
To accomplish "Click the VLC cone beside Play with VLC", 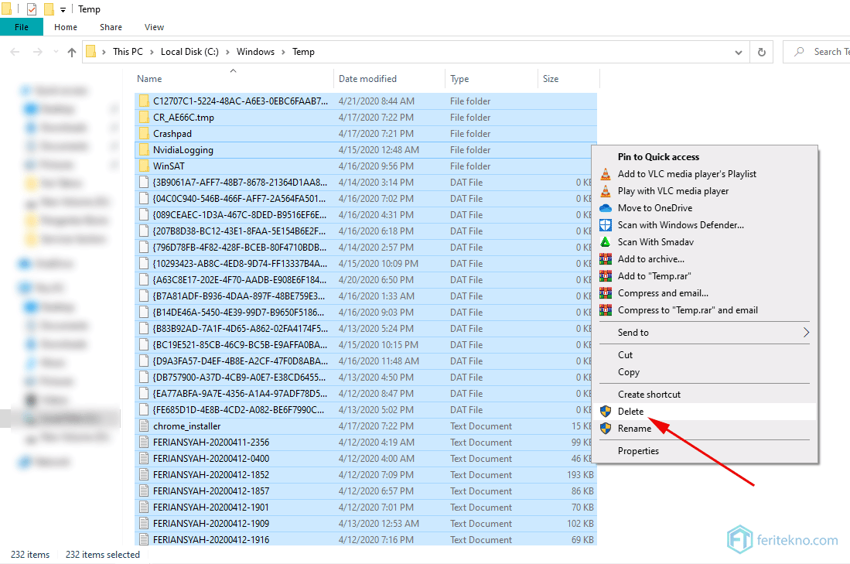I will [606, 191].
